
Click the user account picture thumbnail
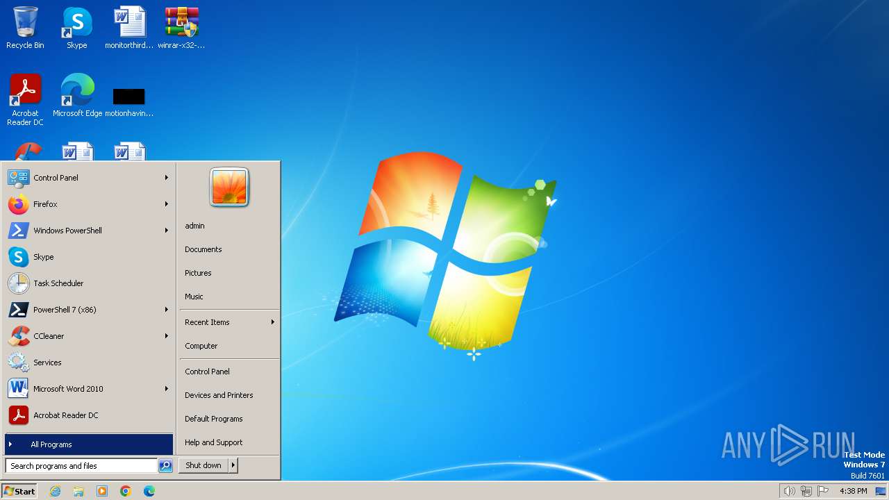(229, 187)
